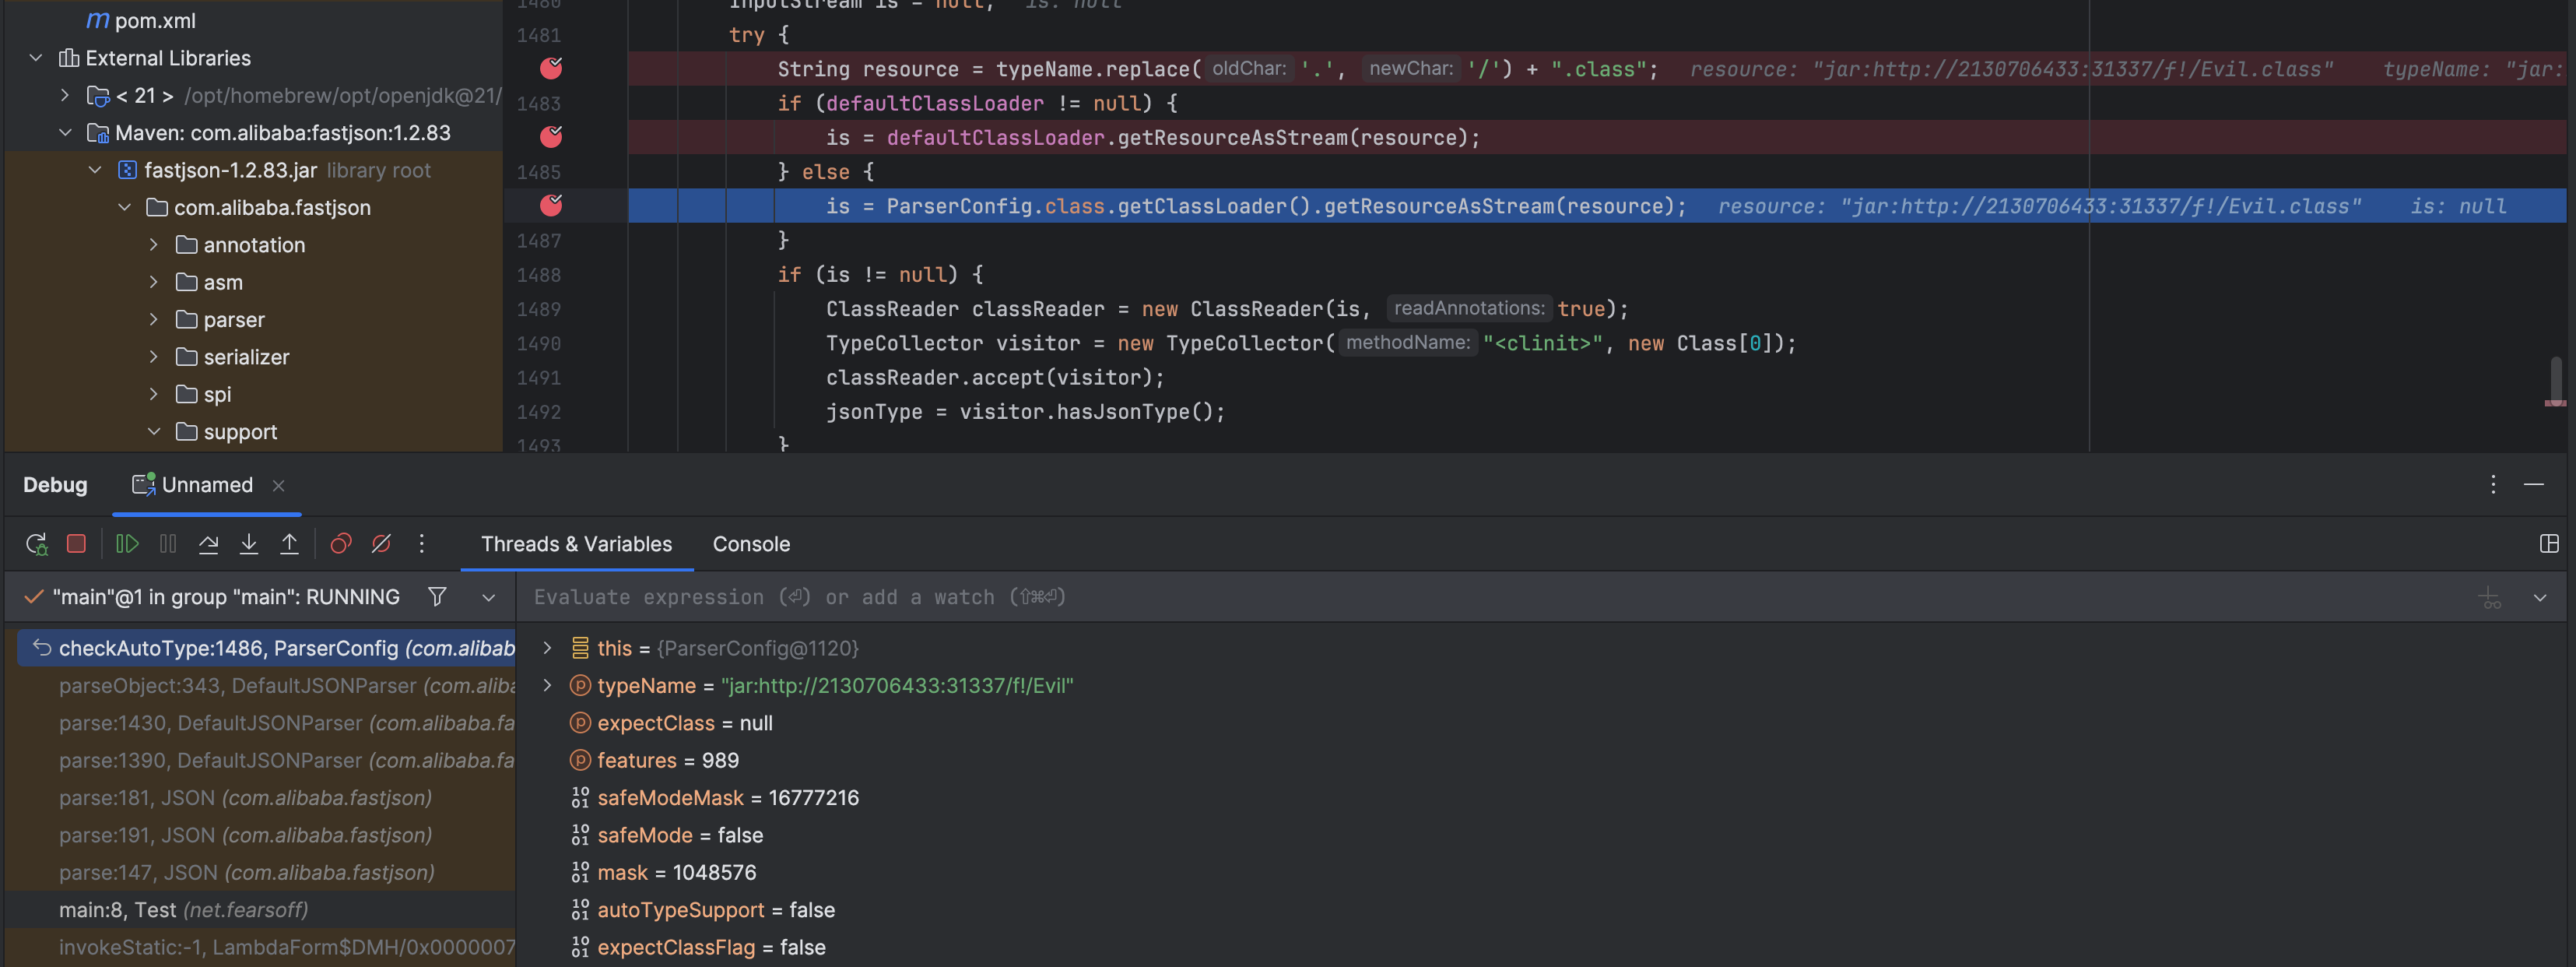Image resolution: width=2576 pixels, height=967 pixels.
Task: Expand the asm folder
Action: point(153,282)
